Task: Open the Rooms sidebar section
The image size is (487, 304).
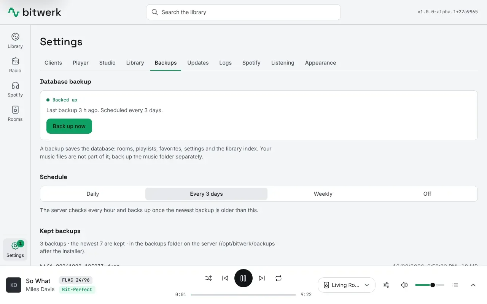Action: click(x=15, y=114)
